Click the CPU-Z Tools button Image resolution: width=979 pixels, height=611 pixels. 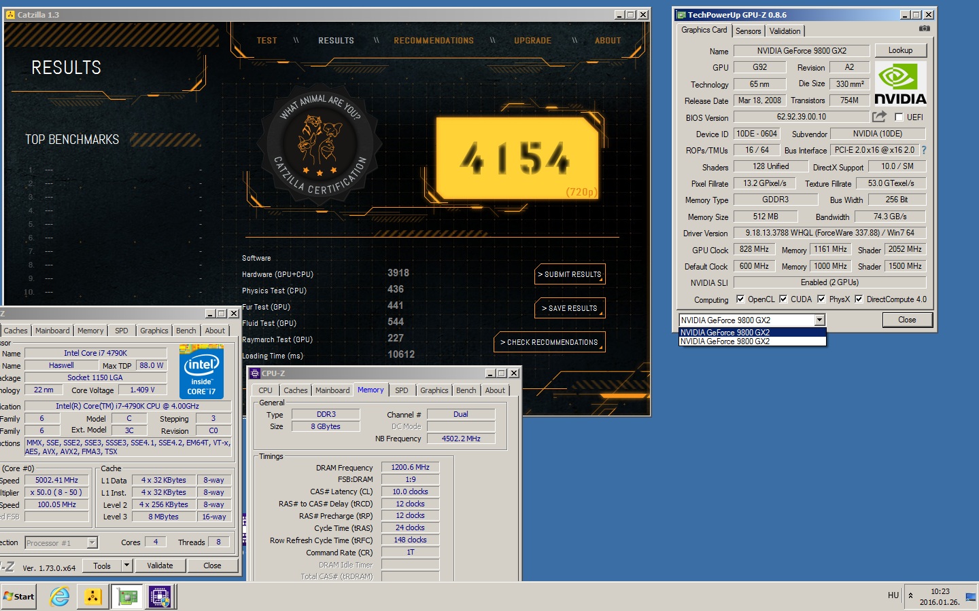point(102,566)
